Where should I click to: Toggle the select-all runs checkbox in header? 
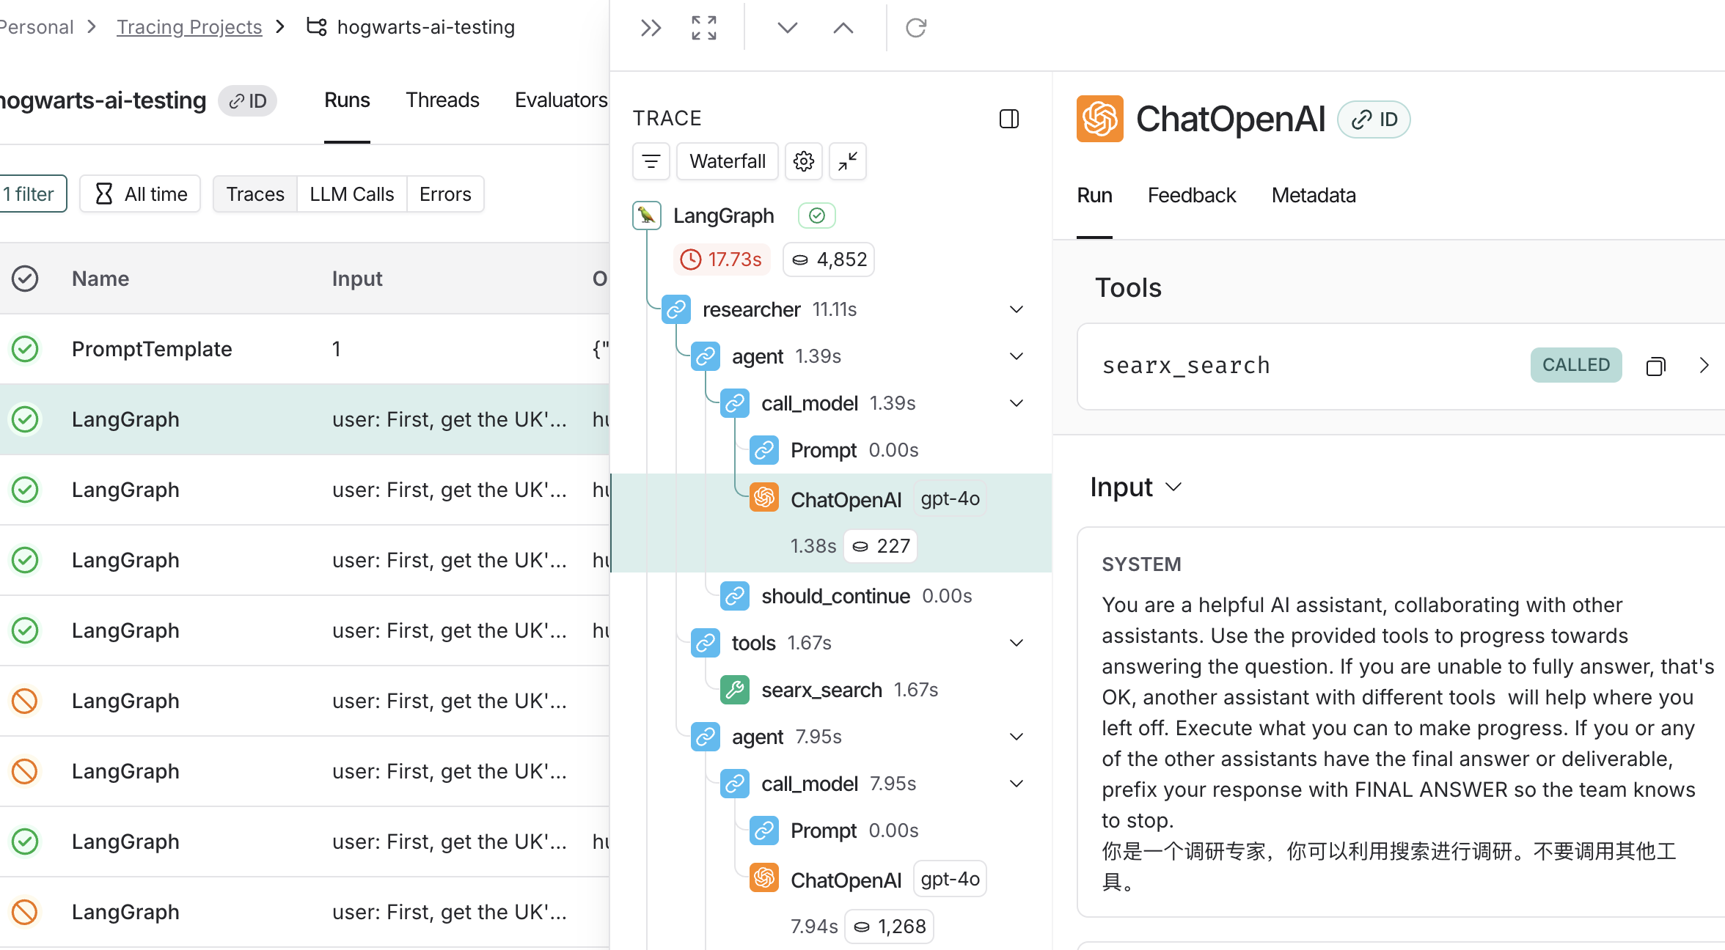coord(25,279)
